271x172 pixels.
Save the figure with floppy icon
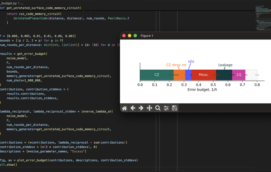[174, 108]
